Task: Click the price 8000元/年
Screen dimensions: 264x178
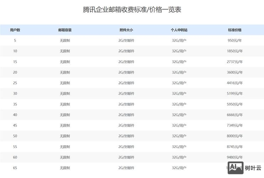Action: 235,136
